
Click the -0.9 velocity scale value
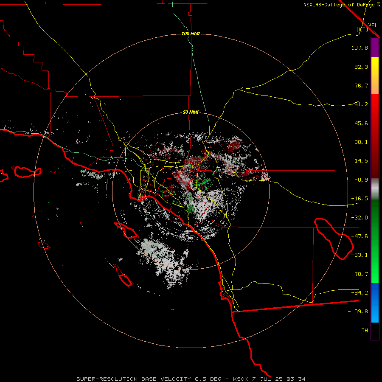pyautogui.click(x=361, y=180)
